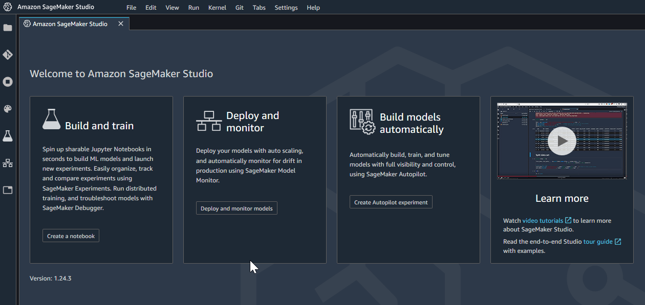Screen dimensions: 645x305
Task: Open the Endpoints network icon in sidebar
Action: pyautogui.click(x=8, y=163)
